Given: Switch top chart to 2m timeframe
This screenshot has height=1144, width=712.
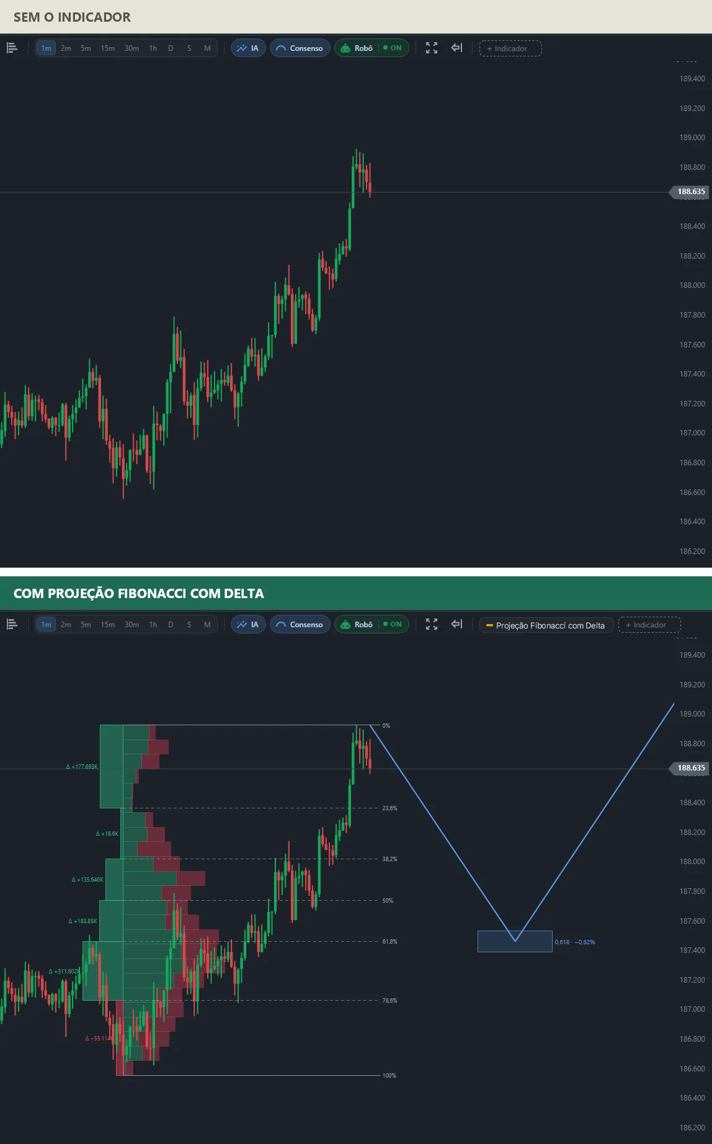Looking at the screenshot, I should pos(66,48).
